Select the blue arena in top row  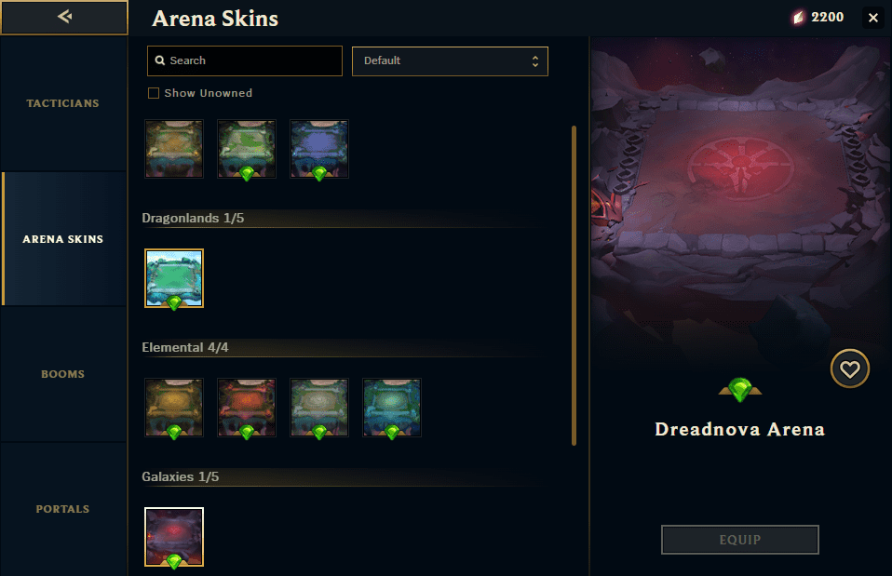coord(319,149)
